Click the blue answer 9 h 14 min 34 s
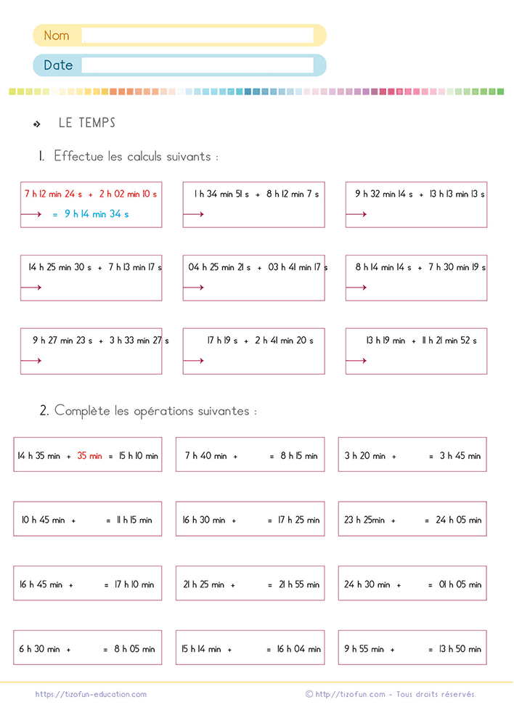The height and width of the screenshot is (726, 514). [x=97, y=214]
